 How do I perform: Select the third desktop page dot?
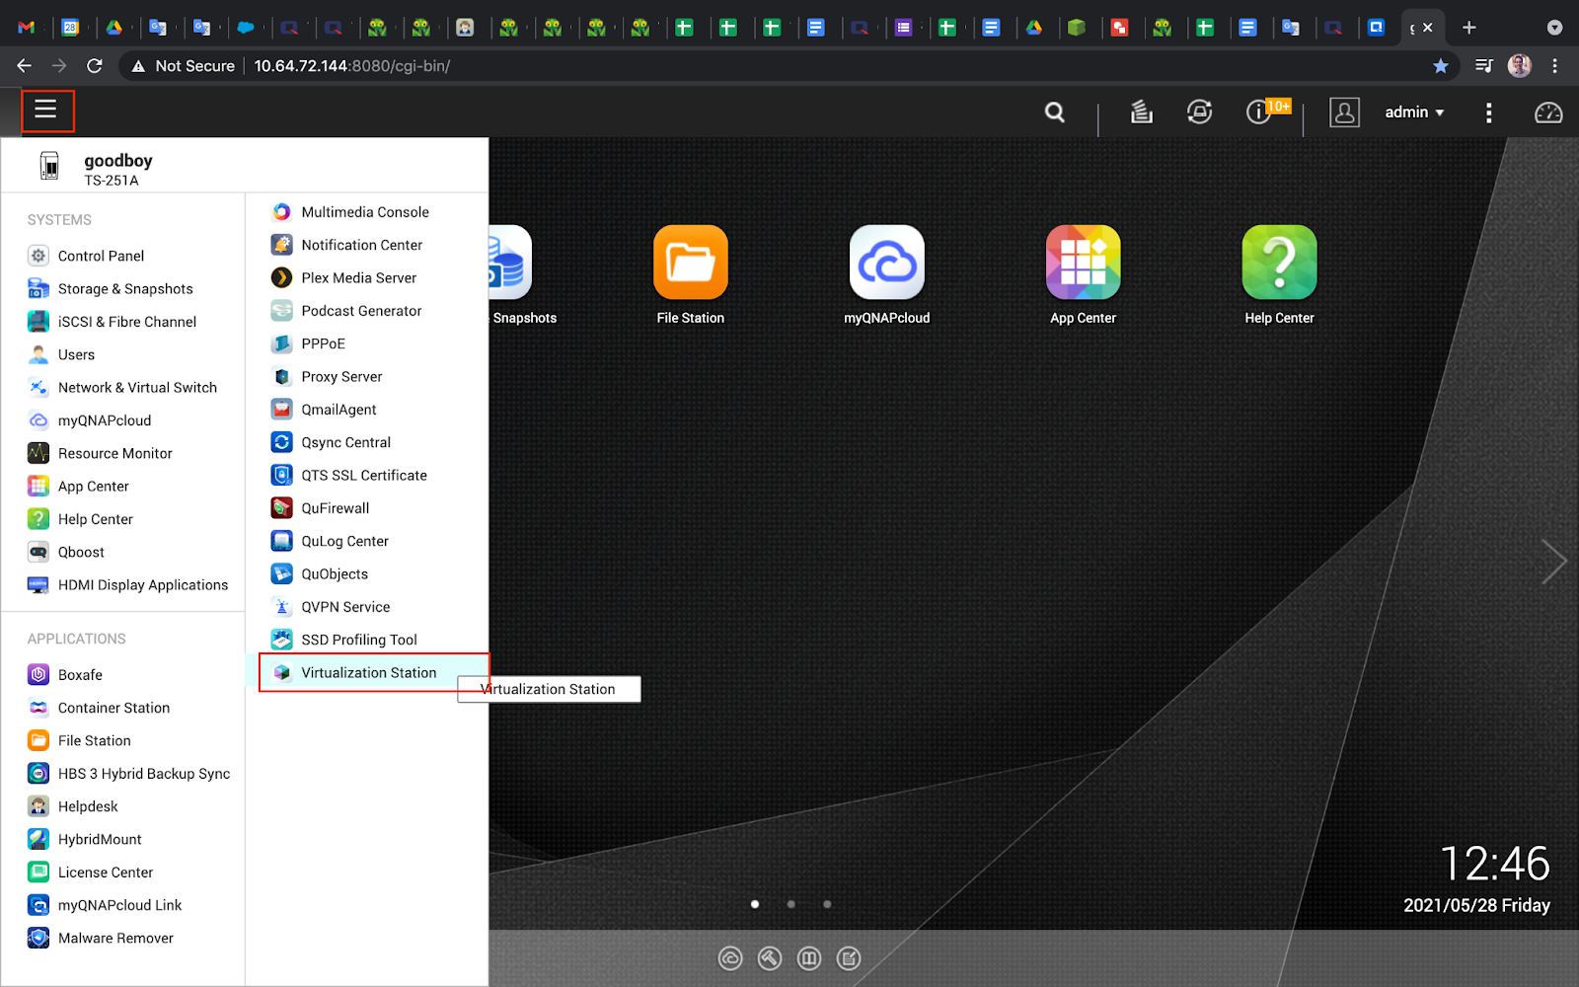[827, 904]
